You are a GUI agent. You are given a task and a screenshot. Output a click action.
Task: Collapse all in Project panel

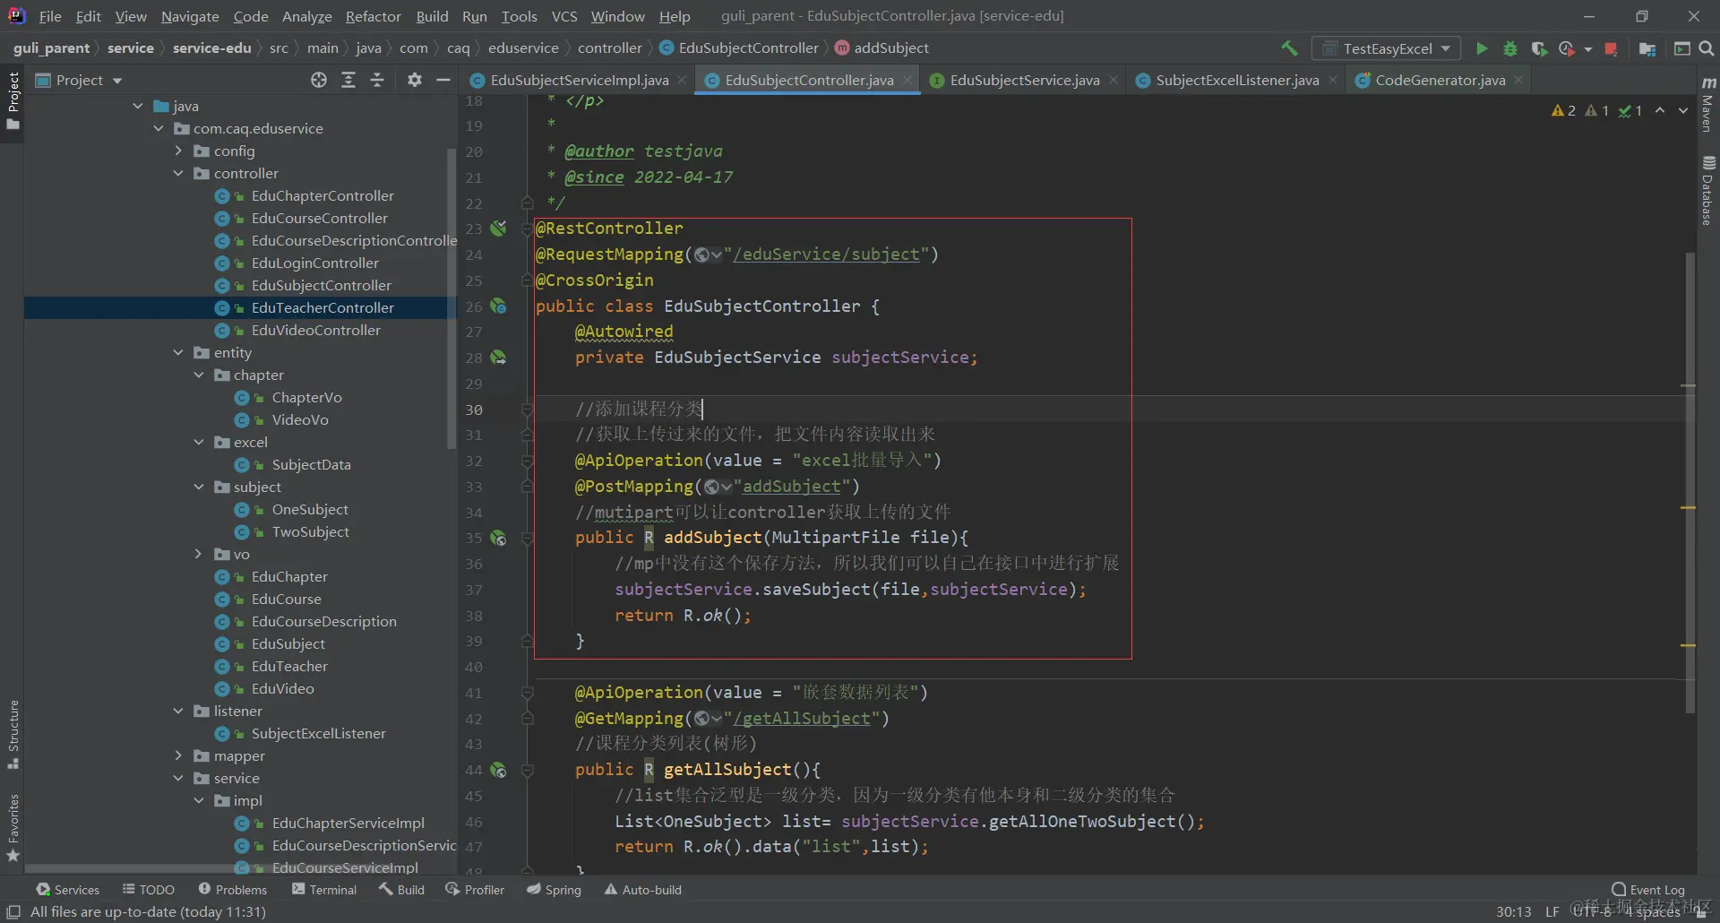tap(377, 81)
